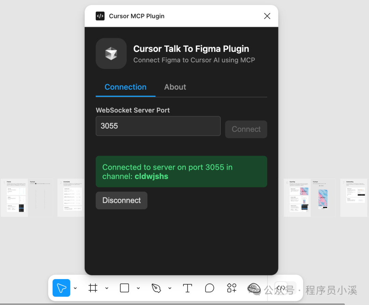Open the Pen tool dropdown
Viewport: 369px width, 305px height.
point(170,288)
